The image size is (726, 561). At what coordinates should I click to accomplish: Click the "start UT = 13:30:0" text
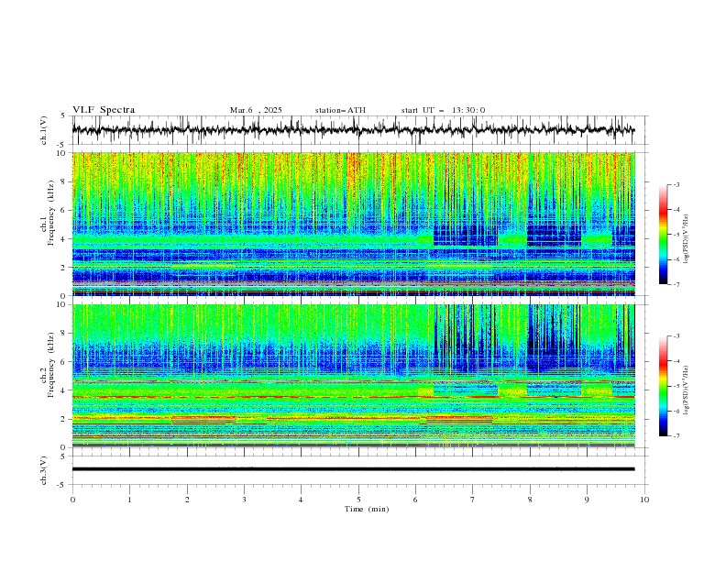point(443,110)
